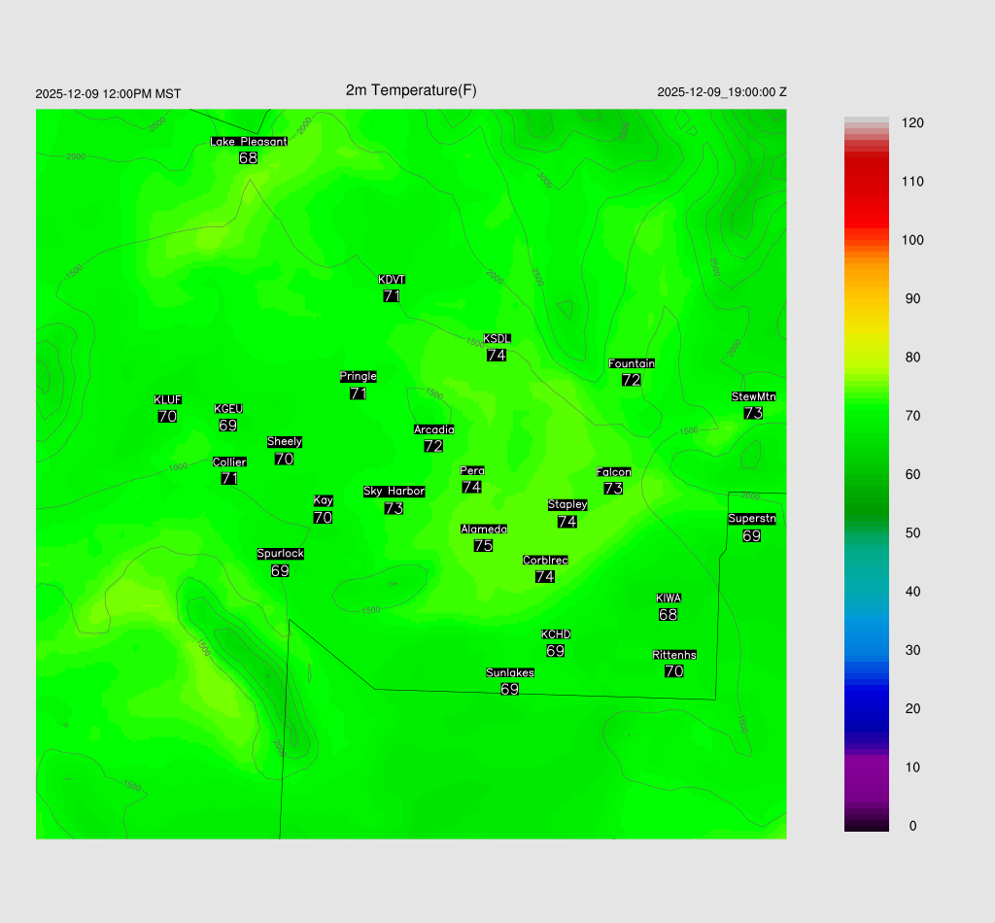Select the KLUF station label
The height and width of the screenshot is (923, 995).
click(x=168, y=399)
